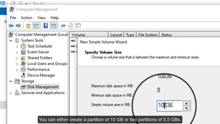Click the Up one level folder icon
Image resolution: width=220 pixels, height=124 pixels.
tap(28, 26)
